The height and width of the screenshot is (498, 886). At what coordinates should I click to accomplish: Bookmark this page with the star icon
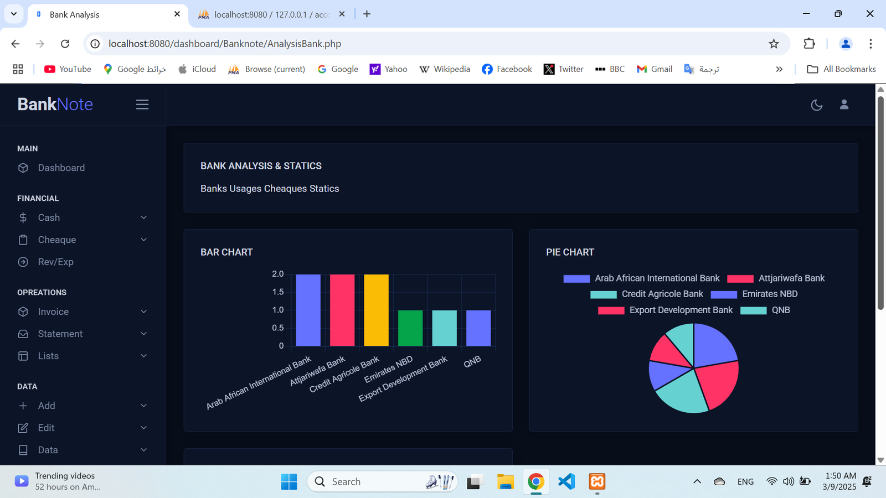pos(774,44)
